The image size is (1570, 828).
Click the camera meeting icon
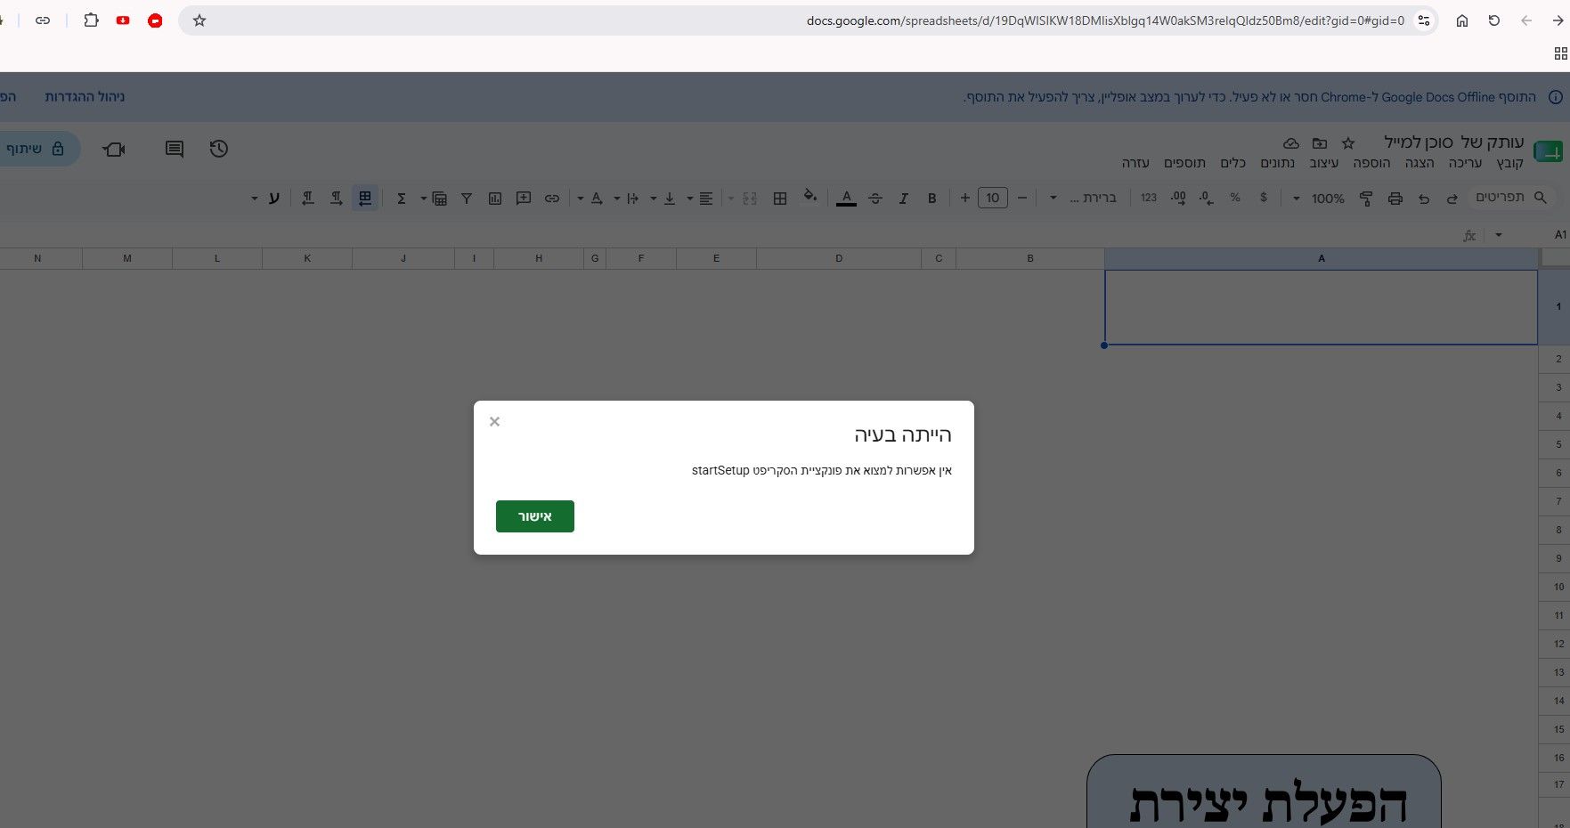click(114, 149)
